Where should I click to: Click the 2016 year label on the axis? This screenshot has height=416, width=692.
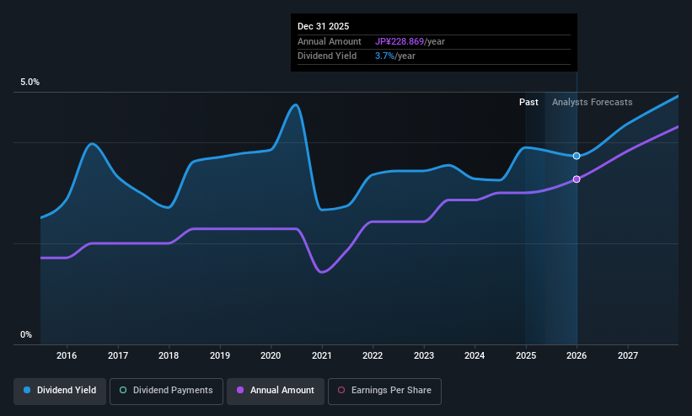pyautogui.click(x=67, y=355)
